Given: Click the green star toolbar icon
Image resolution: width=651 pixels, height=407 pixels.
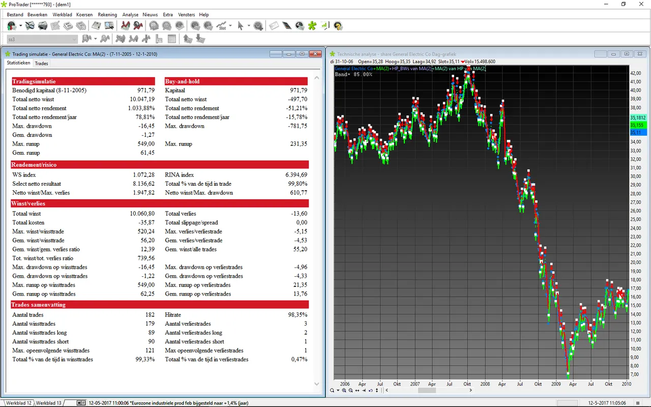Looking at the screenshot, I should [312, 25].
